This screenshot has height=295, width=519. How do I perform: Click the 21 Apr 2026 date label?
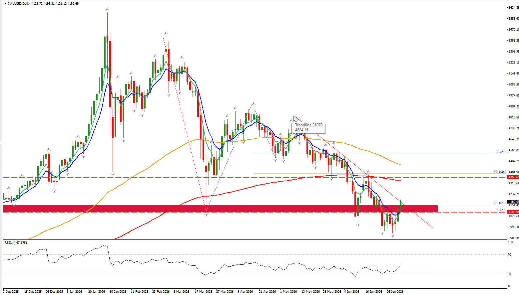coord(267,292)
